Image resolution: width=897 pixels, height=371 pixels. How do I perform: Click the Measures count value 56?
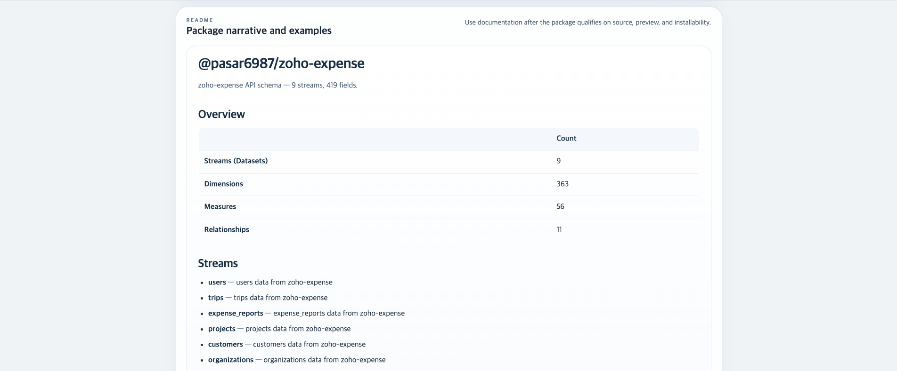tap(560, 206)
